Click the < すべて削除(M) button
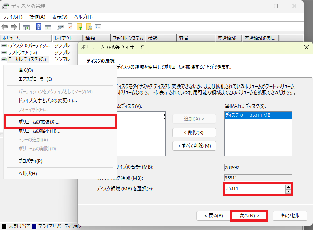The width and height of the screenshot is (313, 230). tap(194, 146)
